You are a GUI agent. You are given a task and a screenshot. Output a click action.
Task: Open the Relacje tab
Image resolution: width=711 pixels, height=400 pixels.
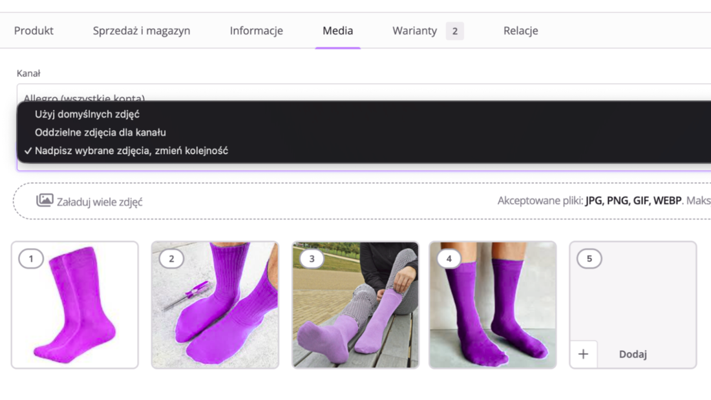coord(520,31)
